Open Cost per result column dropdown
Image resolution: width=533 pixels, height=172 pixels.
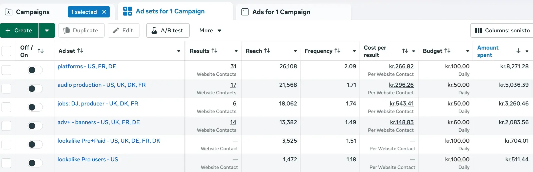click(414, 51)
